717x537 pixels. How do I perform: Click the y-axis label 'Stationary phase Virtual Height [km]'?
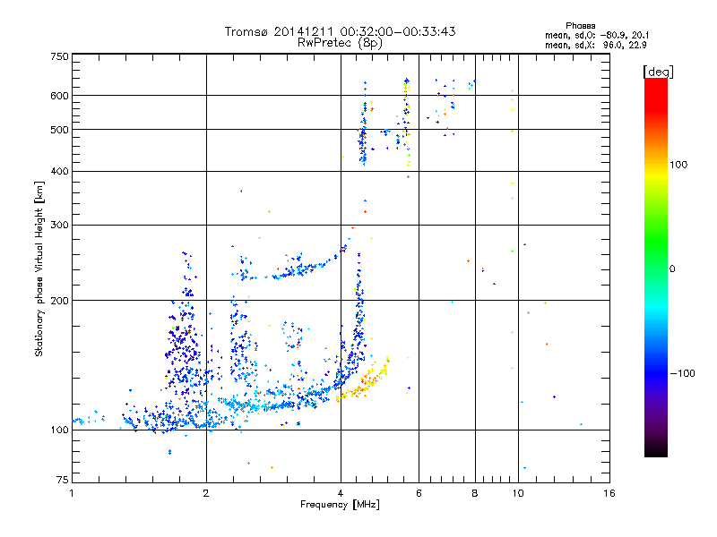pyautogui.click(x=39, y=268)
